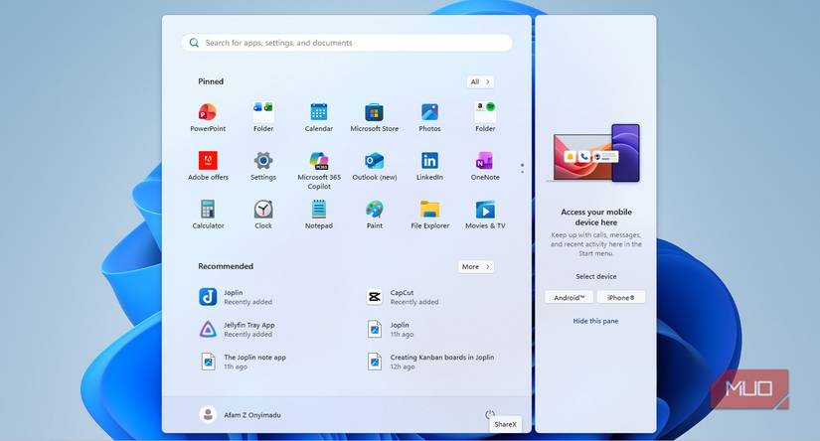The image size is (820, 441).
Task: Click the search apps and documents field
Action: pyautogui.click(x=346, y=43)
